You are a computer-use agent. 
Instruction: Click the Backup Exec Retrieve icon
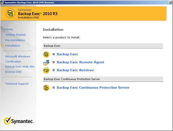click(46, 70)
